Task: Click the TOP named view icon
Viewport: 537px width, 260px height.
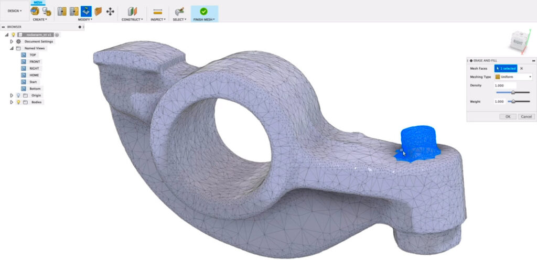Action: (23, 55)
